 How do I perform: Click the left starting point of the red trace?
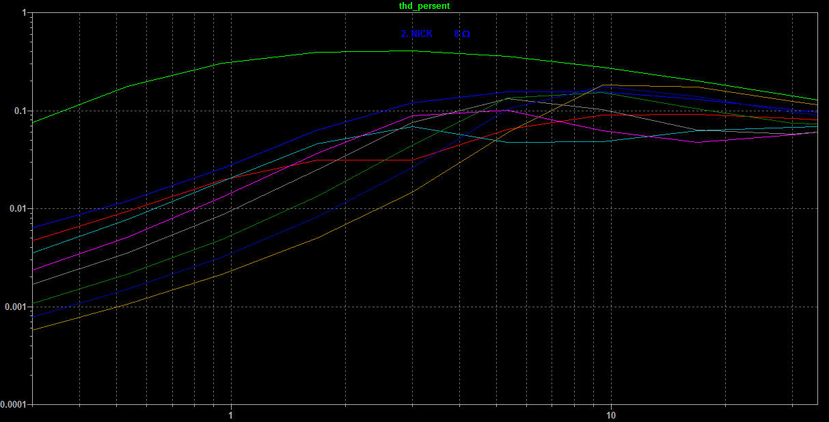33,240
